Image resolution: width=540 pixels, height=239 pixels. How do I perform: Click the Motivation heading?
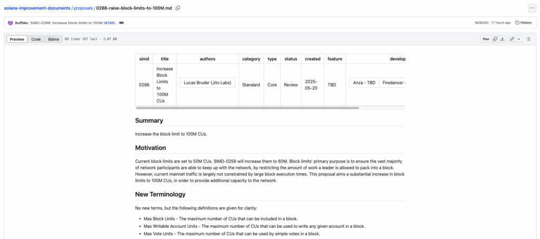pos(150,148)
